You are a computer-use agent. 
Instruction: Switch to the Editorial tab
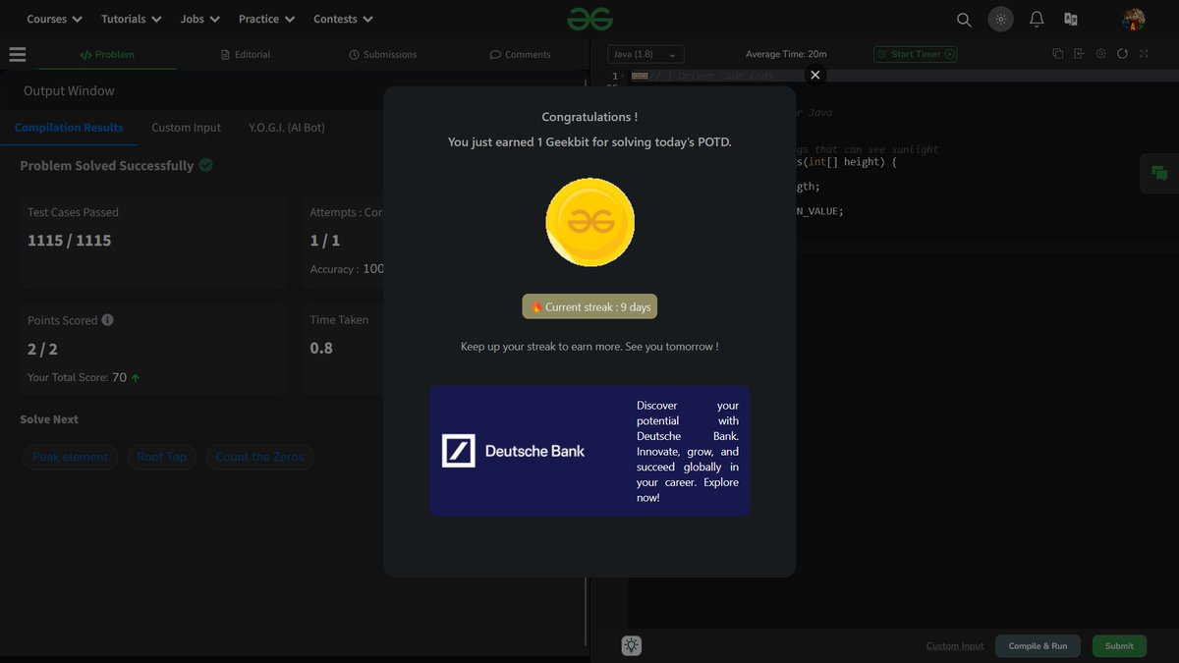[x=246, y=55]
